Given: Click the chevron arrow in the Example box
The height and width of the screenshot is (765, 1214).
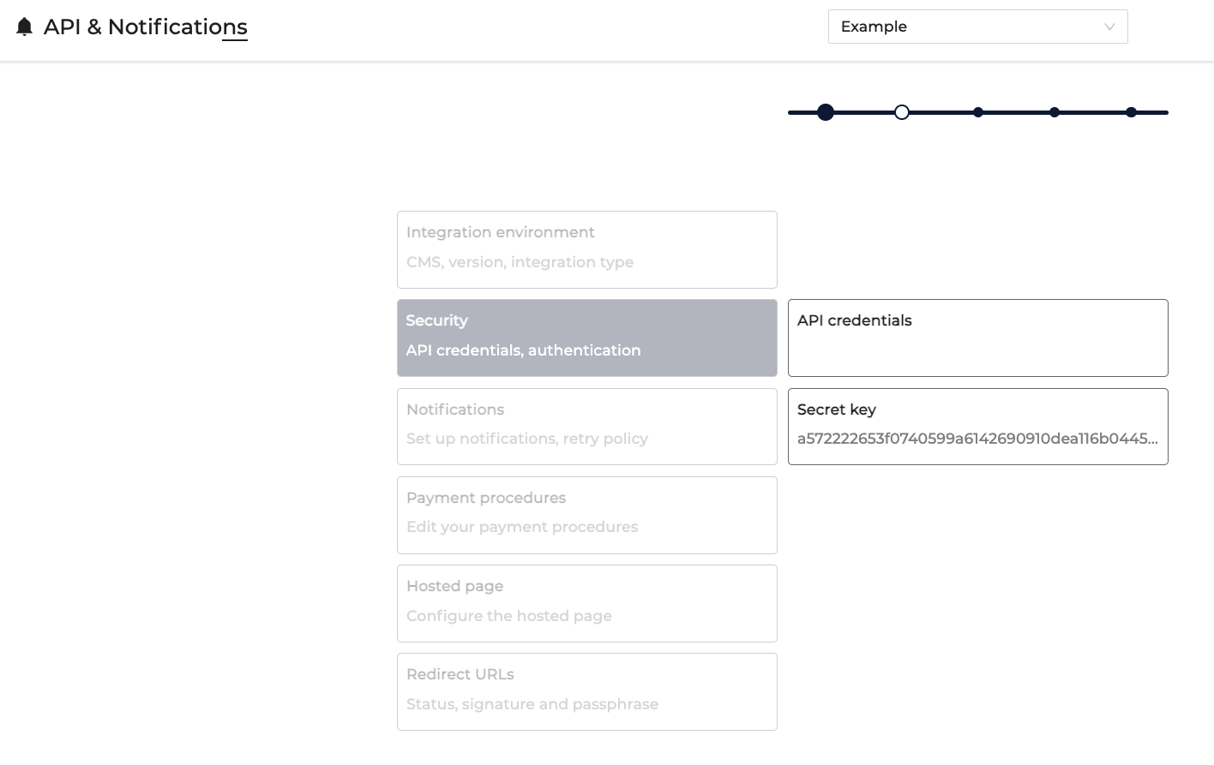Looking at the screenshot, I should click(1109, 27).
